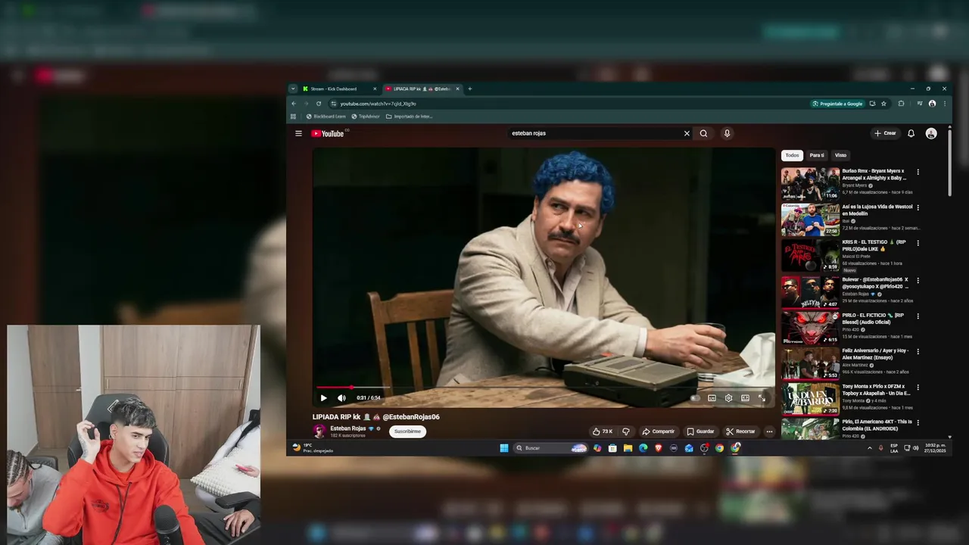Click the taskbar Buscar search box
Image resolution: width=969 pixels, height=545 pixels.
click(x=551, y=448)
